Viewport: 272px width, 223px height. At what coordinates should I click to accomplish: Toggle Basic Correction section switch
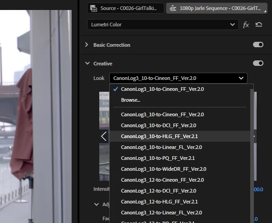(x=258, y=45)
